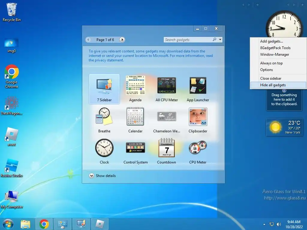Select the 7 Sidebar gadget
307x230 pixels.
(x=104, y=89)
